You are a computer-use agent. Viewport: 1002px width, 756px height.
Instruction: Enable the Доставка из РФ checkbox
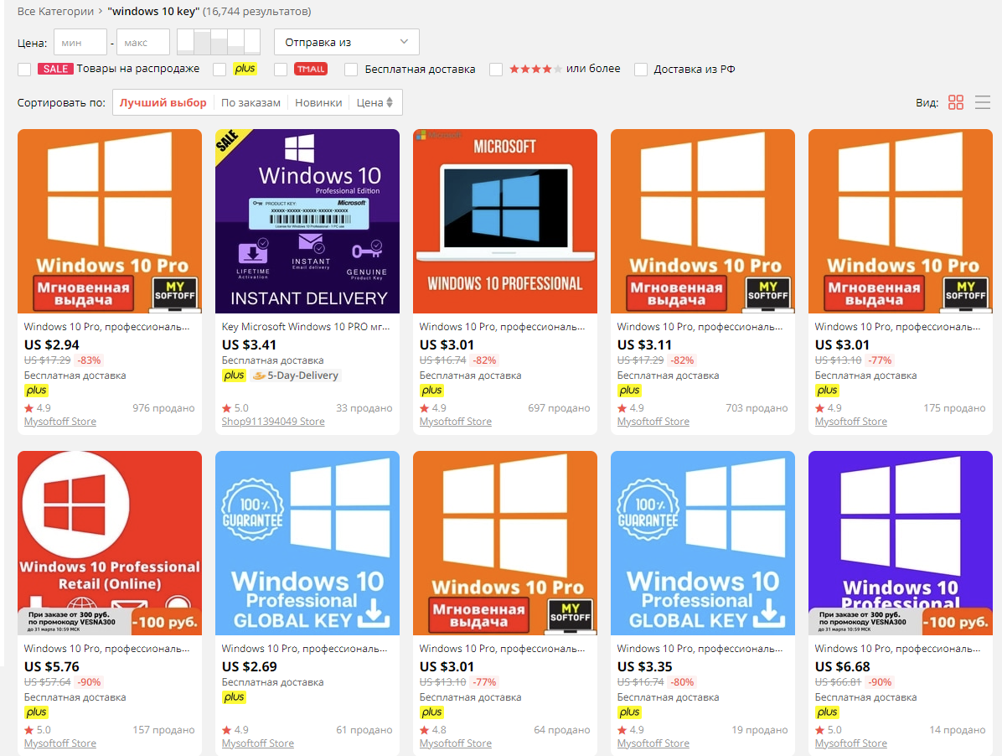pyautogui.click(x=641, y=69)
